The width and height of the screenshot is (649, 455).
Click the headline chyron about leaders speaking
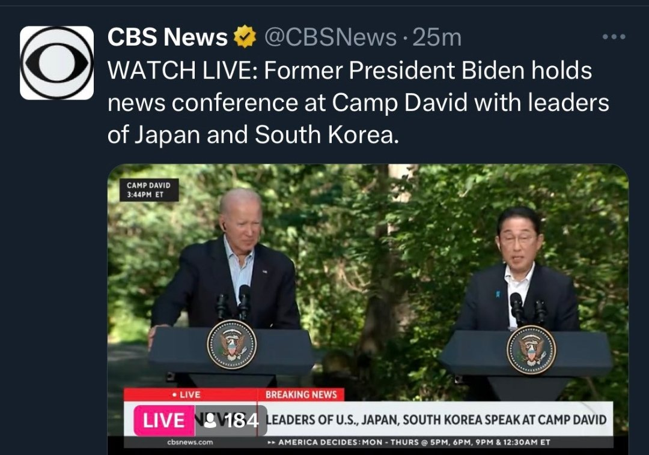(x=436, y=420)
